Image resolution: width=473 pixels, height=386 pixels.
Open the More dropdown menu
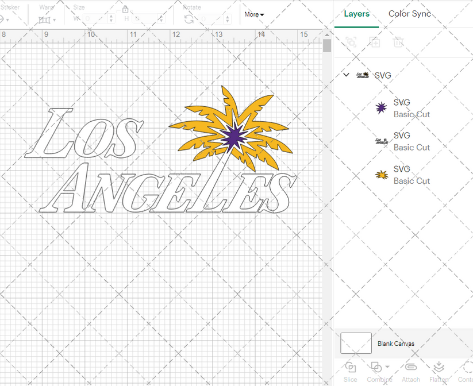tap(253, 14)
